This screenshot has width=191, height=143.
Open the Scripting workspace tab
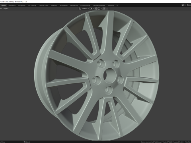click(x=111, y=6)
